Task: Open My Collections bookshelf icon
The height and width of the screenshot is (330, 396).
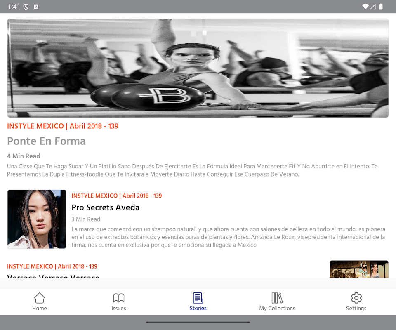Action: tap(277, 298)
